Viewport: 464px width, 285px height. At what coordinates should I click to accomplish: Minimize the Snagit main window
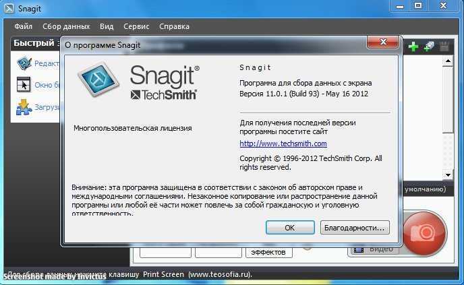400,7
